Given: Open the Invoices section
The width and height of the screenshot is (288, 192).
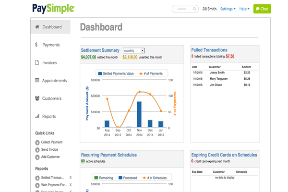Looking at the screenshot, I should pyautogui.click(x=49, y=63).
